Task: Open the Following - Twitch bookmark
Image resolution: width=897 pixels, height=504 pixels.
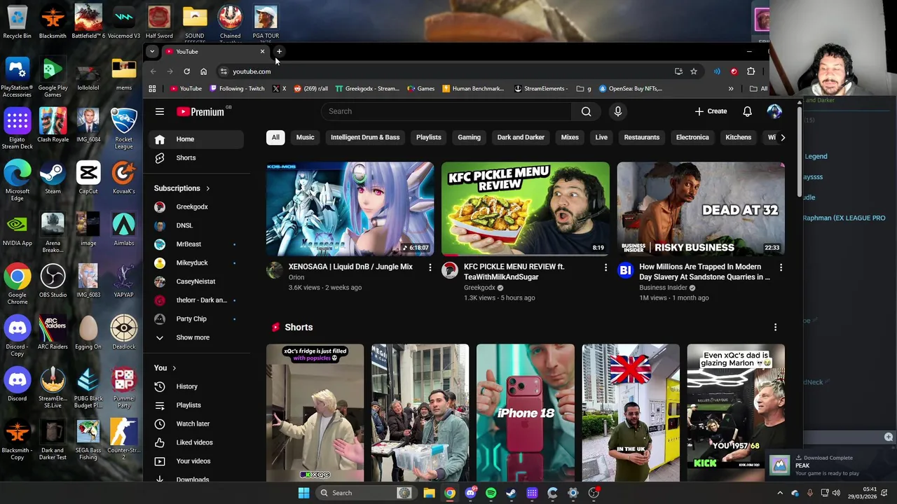Action: pyautogui.click(x=236, y=89)
